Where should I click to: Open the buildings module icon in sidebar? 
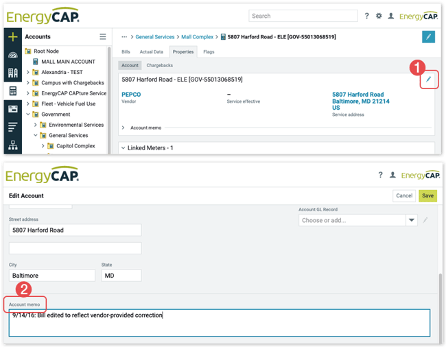tap(12, 73)
